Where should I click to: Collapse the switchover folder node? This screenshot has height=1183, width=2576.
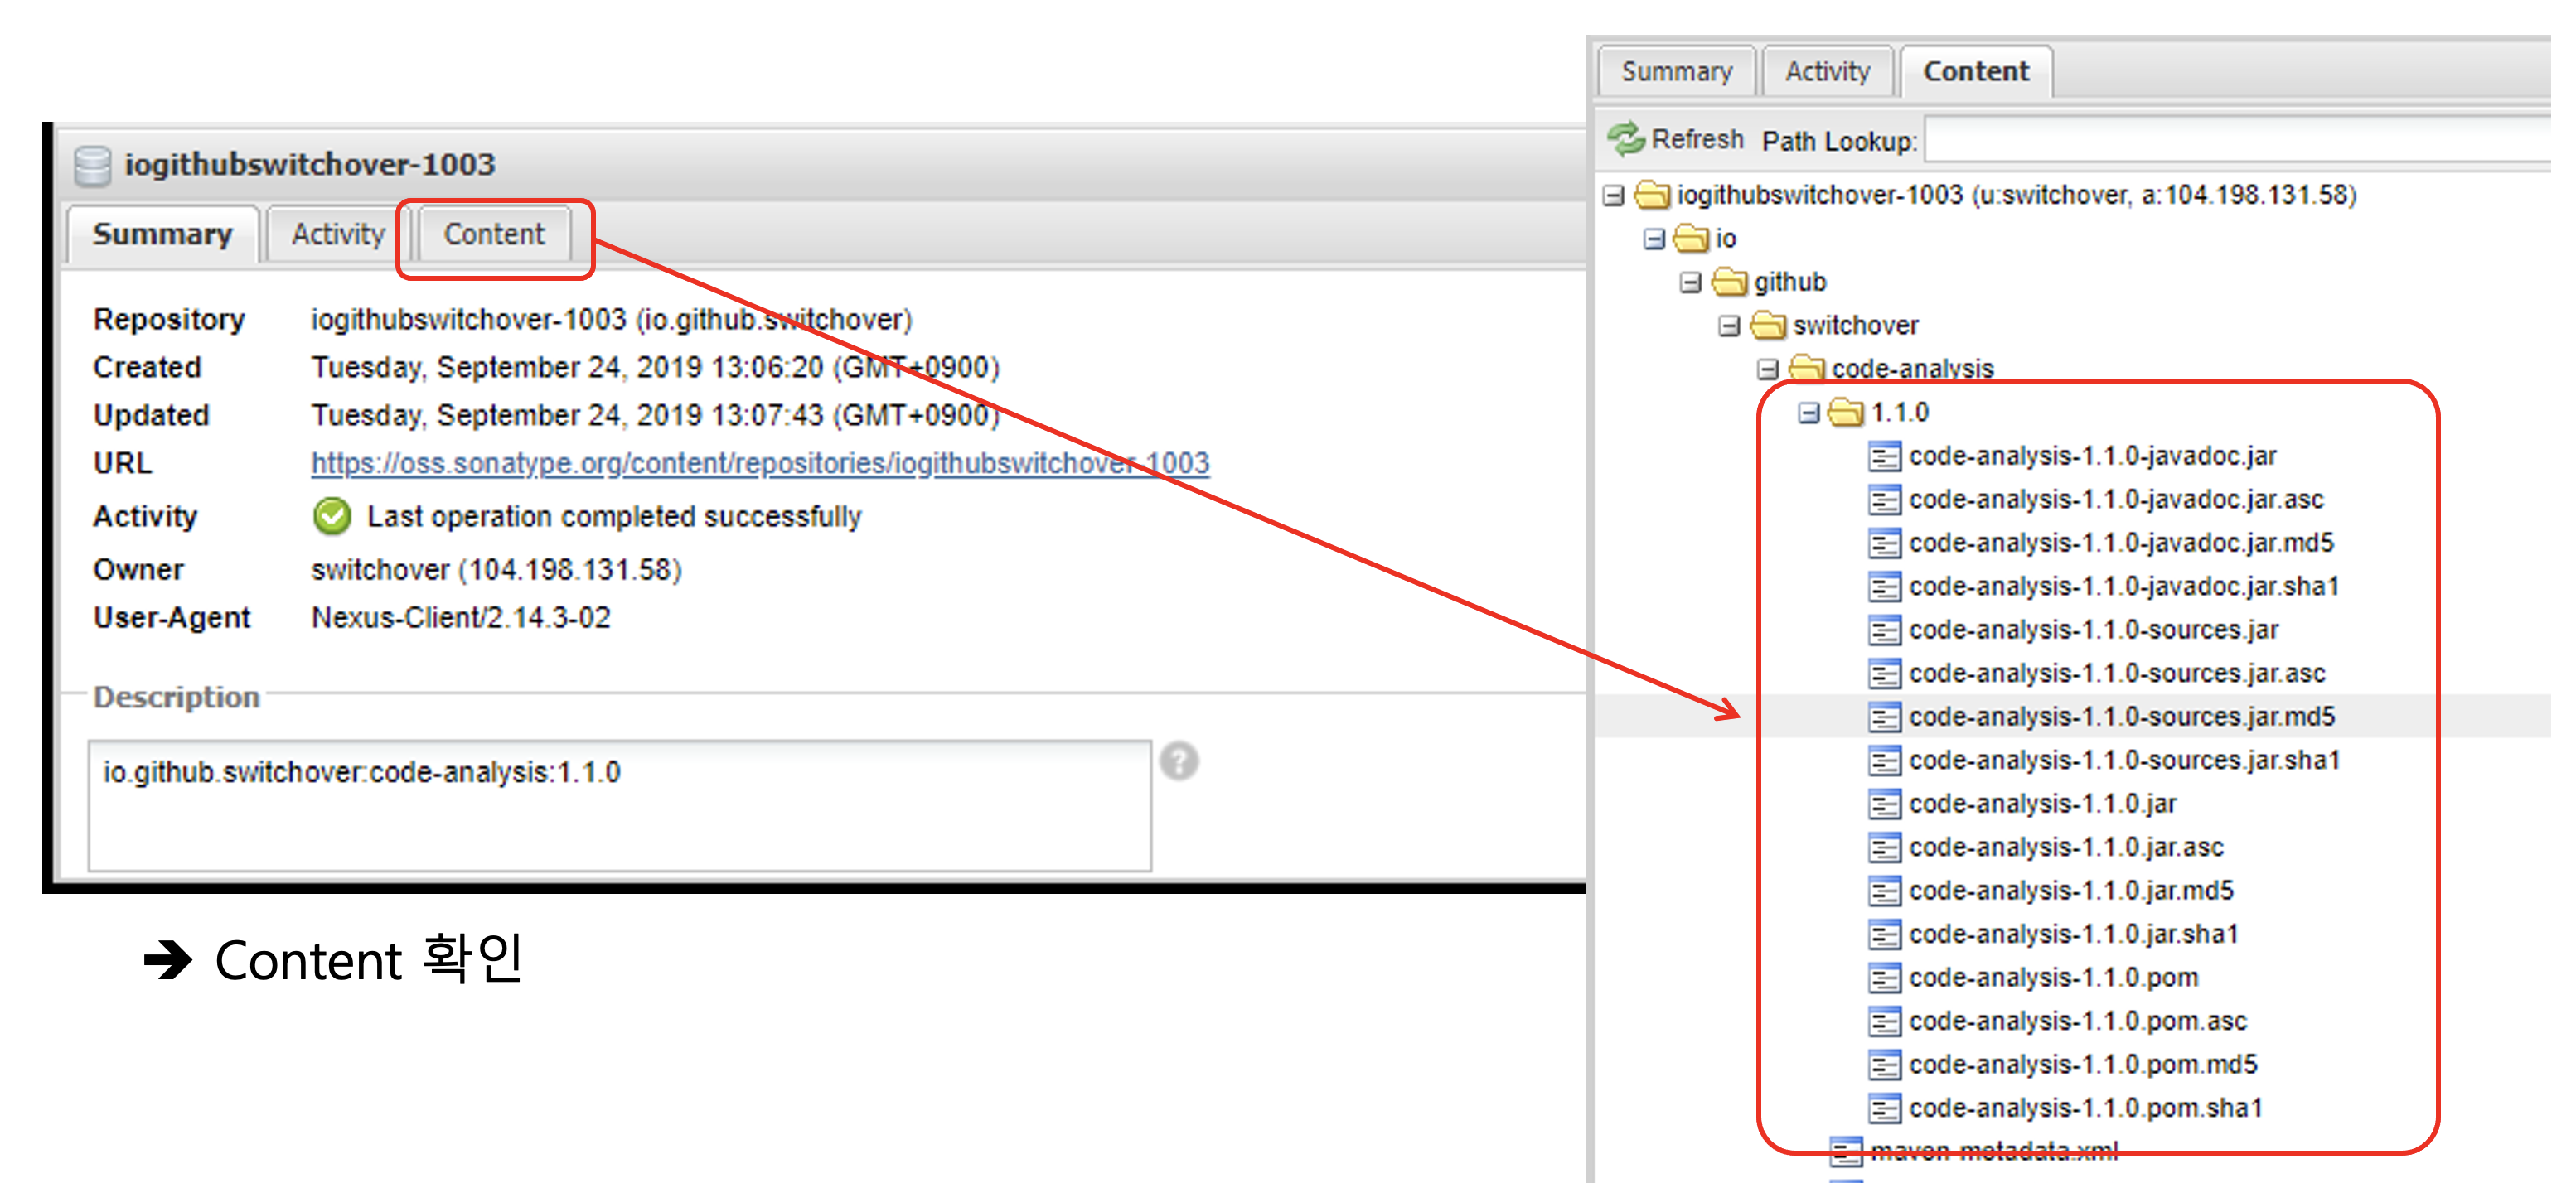(x=1729, y=326)
